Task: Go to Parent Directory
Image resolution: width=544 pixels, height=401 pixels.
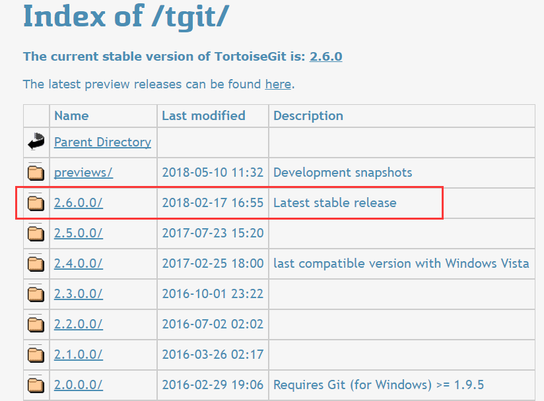Action: 102,142
